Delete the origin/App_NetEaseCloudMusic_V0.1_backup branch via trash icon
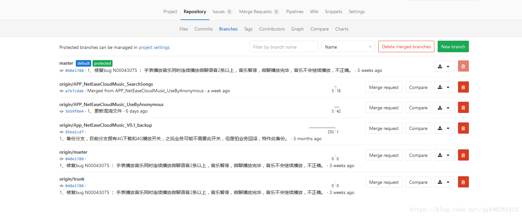This screenshot has width=522, height=216. pos(463,128)
